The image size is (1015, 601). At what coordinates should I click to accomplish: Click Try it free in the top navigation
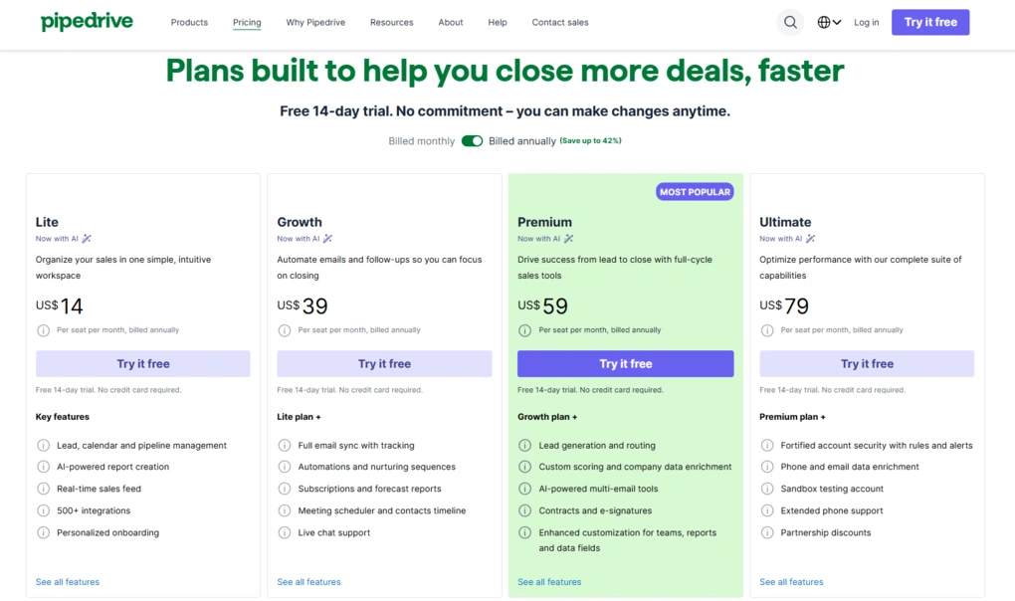pos(929,21)
